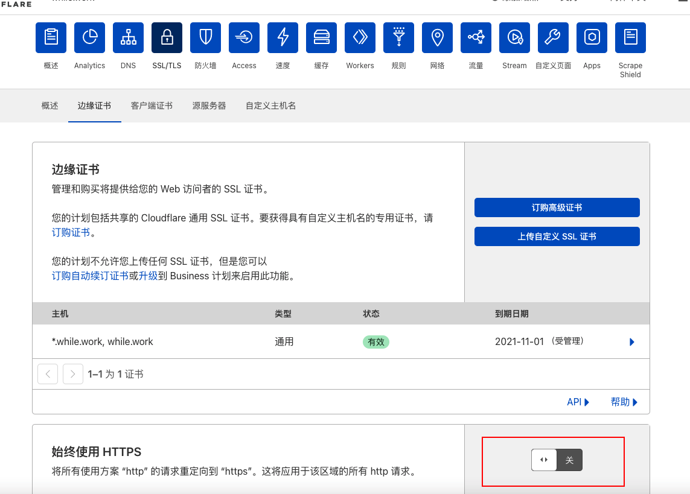Open the Analytics pie chart icon

tap(89, 37)
